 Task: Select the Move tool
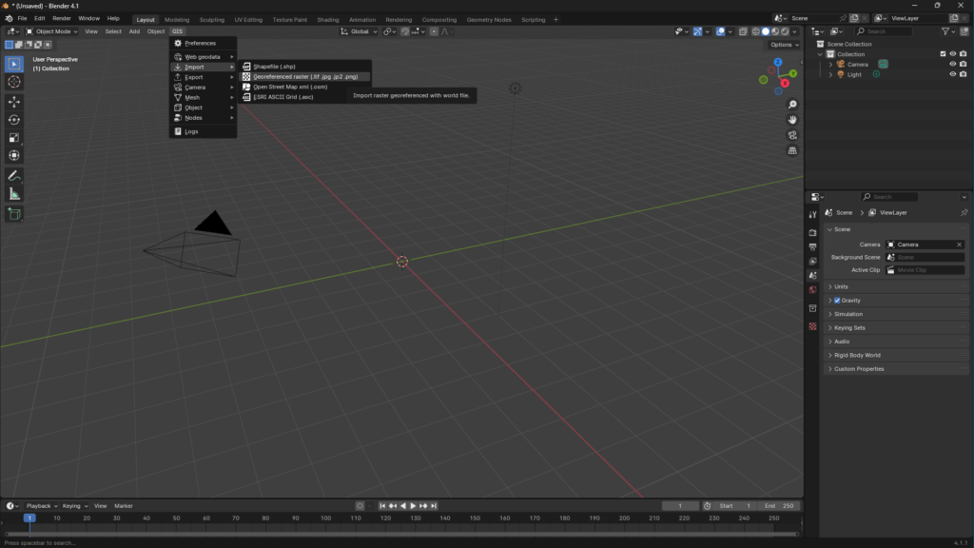[x=14, y=102]
